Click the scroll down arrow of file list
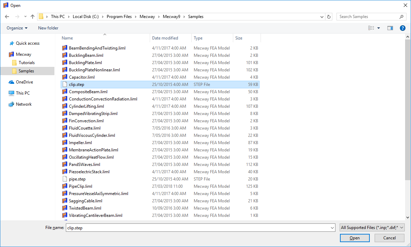This screenshot has width=411, height=247. pos(408,218)
